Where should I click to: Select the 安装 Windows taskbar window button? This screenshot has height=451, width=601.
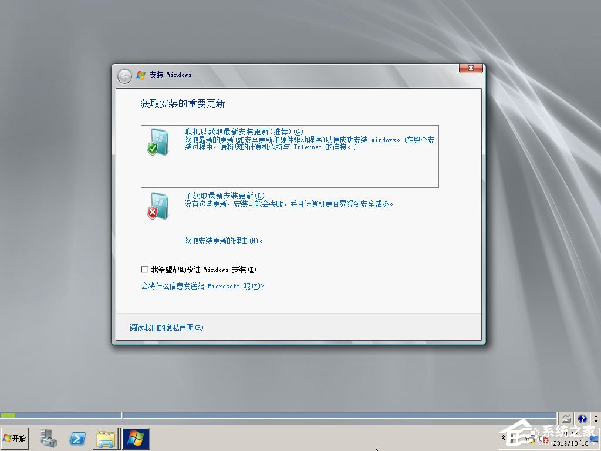[x=136, y=438]
